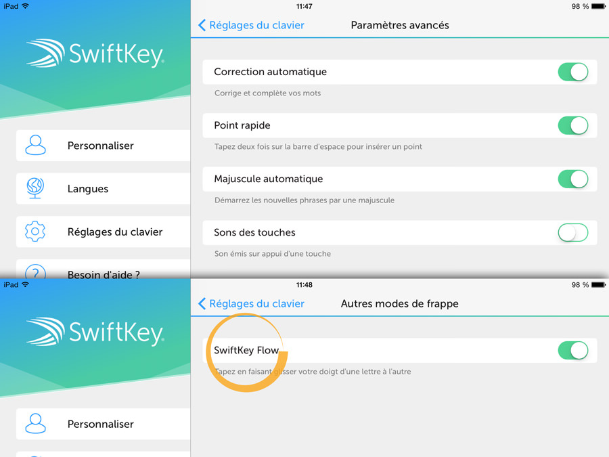
Task: Tap the battery icon in the 11:47 status bar
Action: [x=599, y=6]
